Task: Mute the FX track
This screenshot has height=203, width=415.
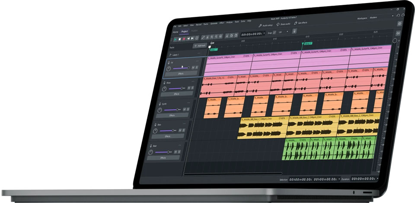Action: pyautogui.click(x=193, y=68)
